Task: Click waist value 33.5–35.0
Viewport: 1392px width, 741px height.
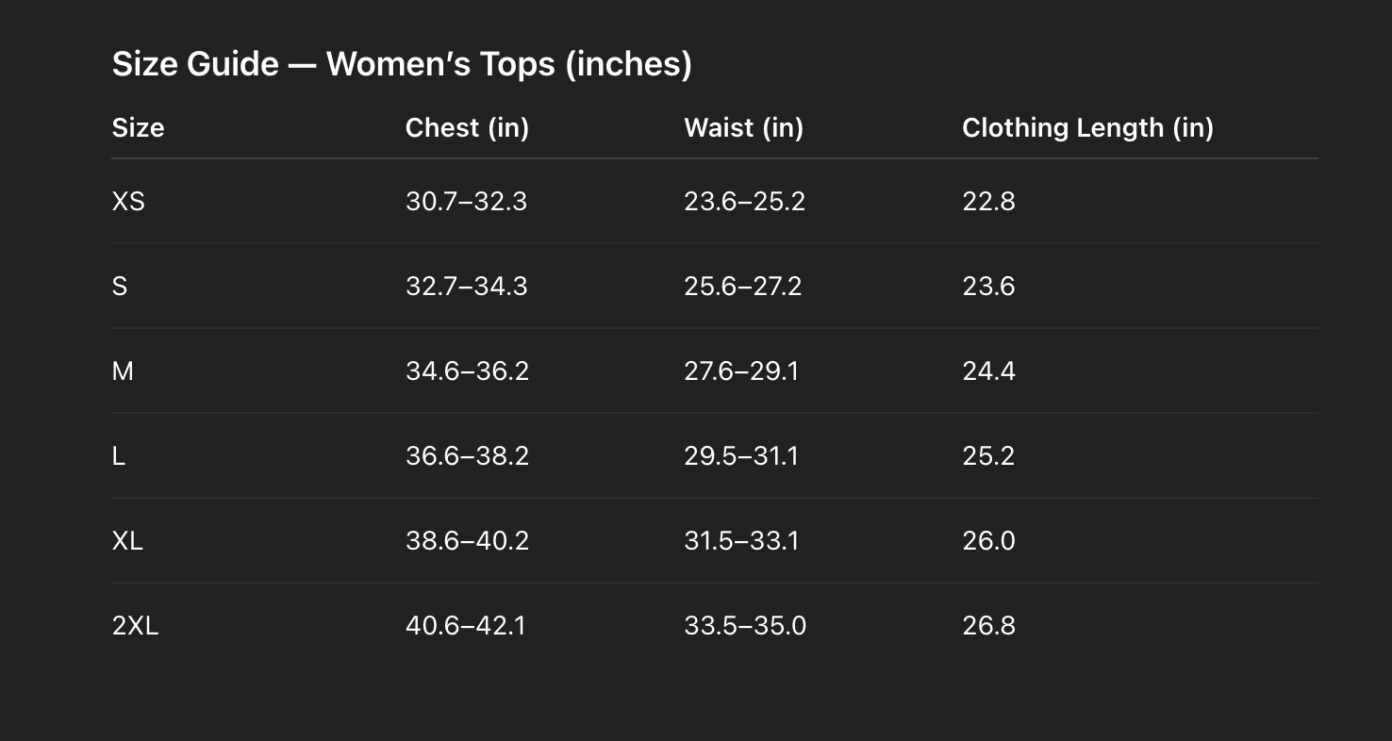Action: (744, 626)
